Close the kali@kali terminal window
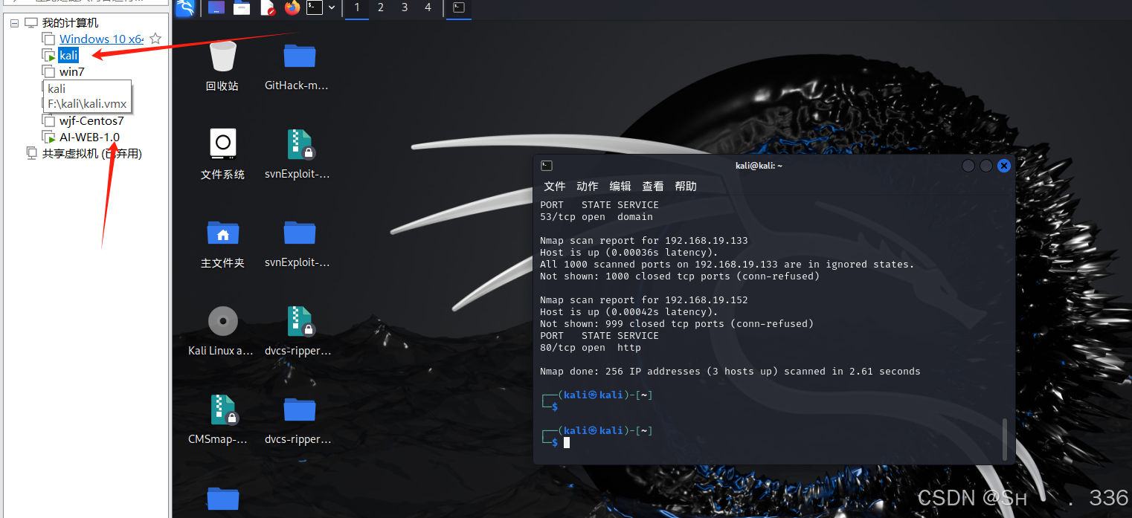Image resolution: width=1132 pixels, height=518 pixels. tap(1004, 166)
